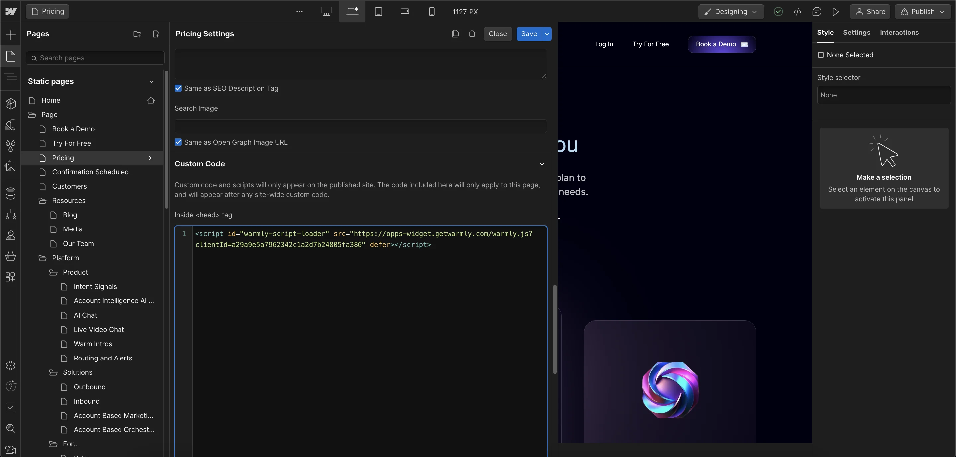956x457 pixels.
Task: Select Mobile portrait breakpoint
Action: point(431,12)
